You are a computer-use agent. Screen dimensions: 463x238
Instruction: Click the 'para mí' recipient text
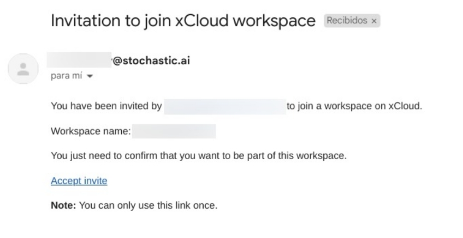click(67, 76)
